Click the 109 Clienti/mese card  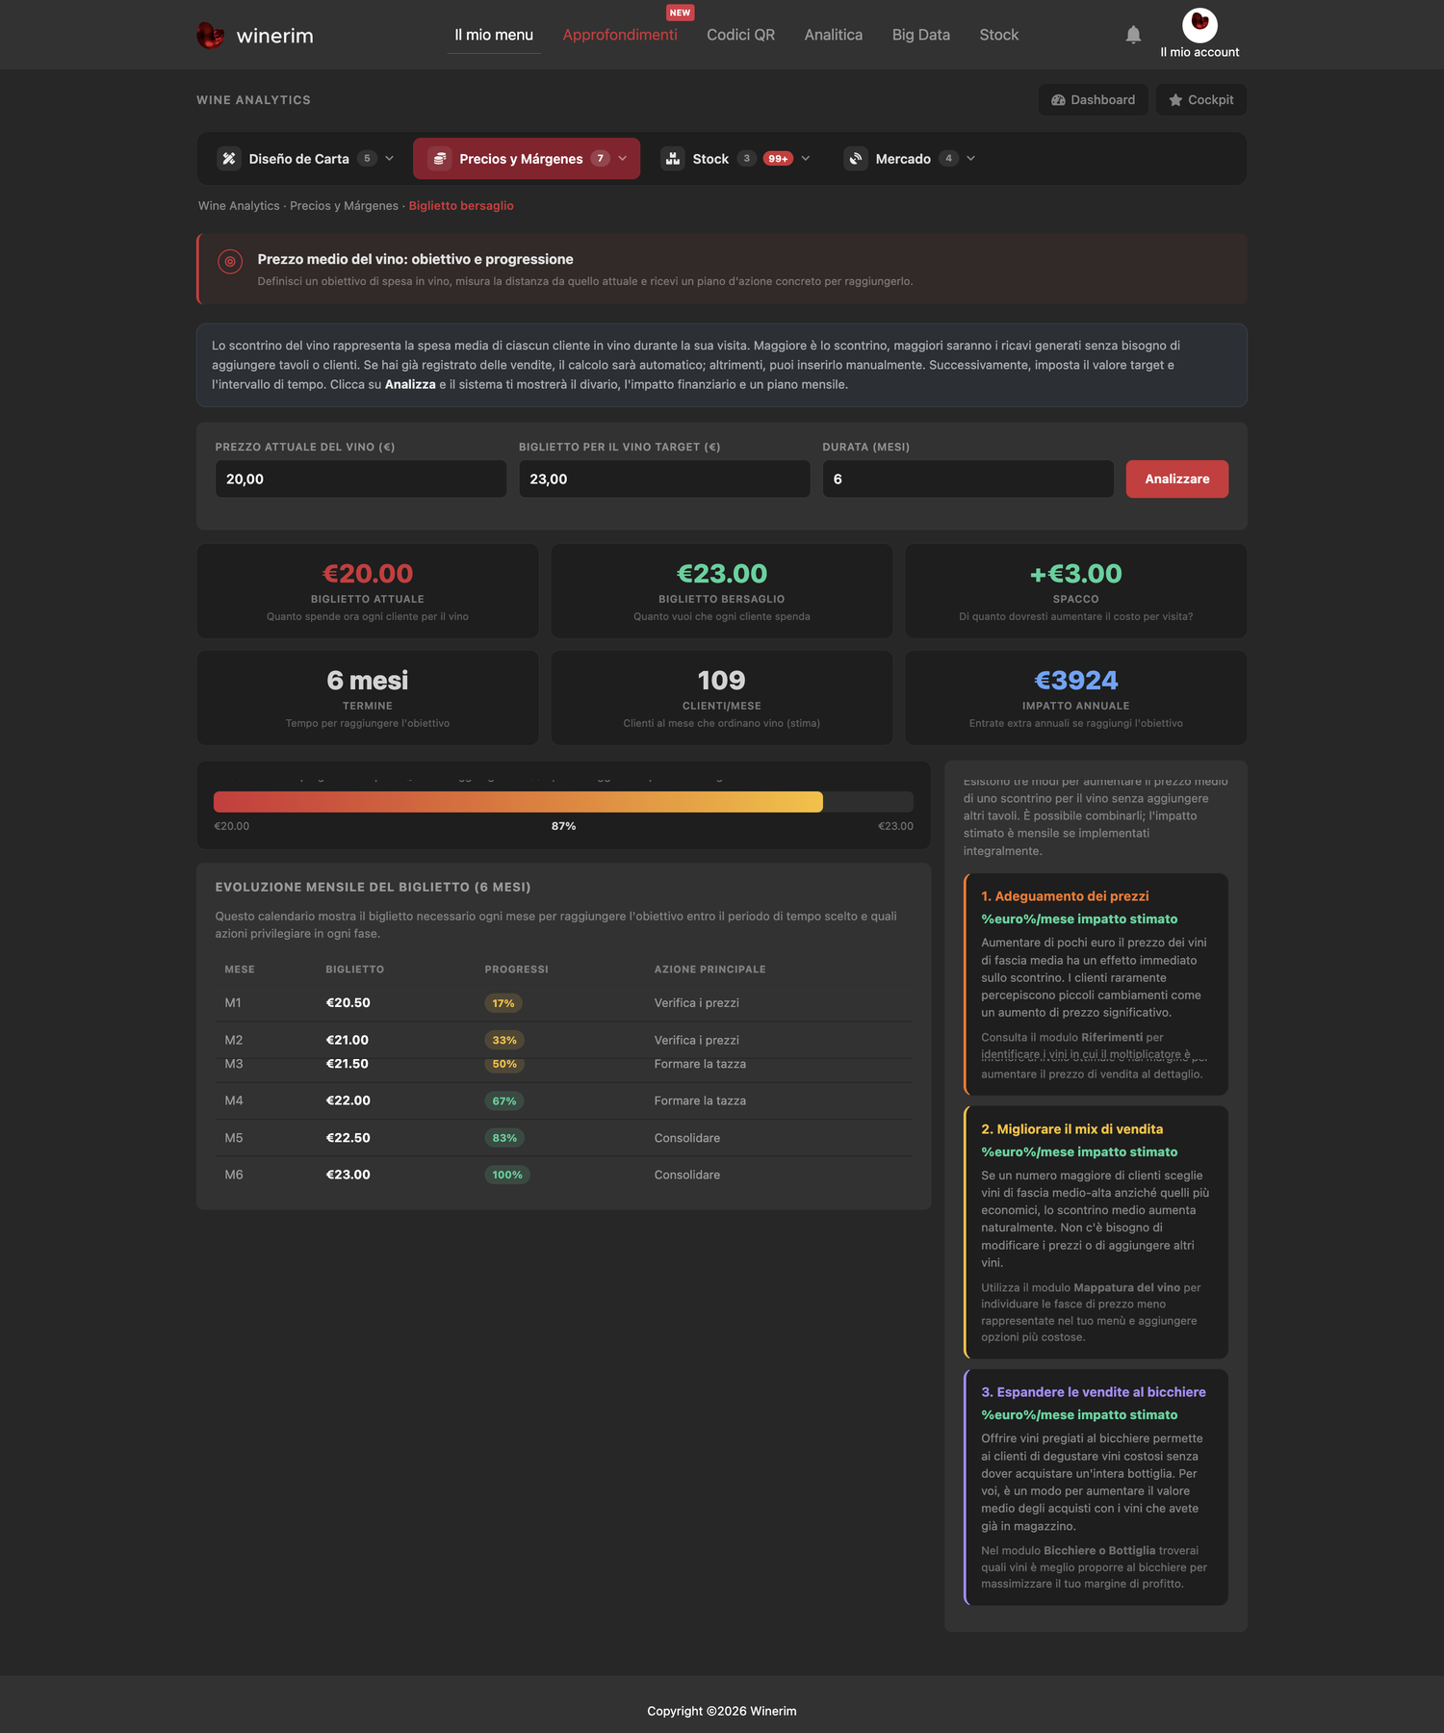click(x=722, y=698)
